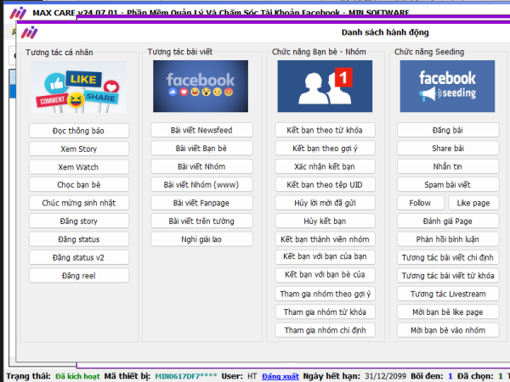Choose Tương tác bài viết từ khóa
This screenshot has height=382, width=510.
[448, 275]
